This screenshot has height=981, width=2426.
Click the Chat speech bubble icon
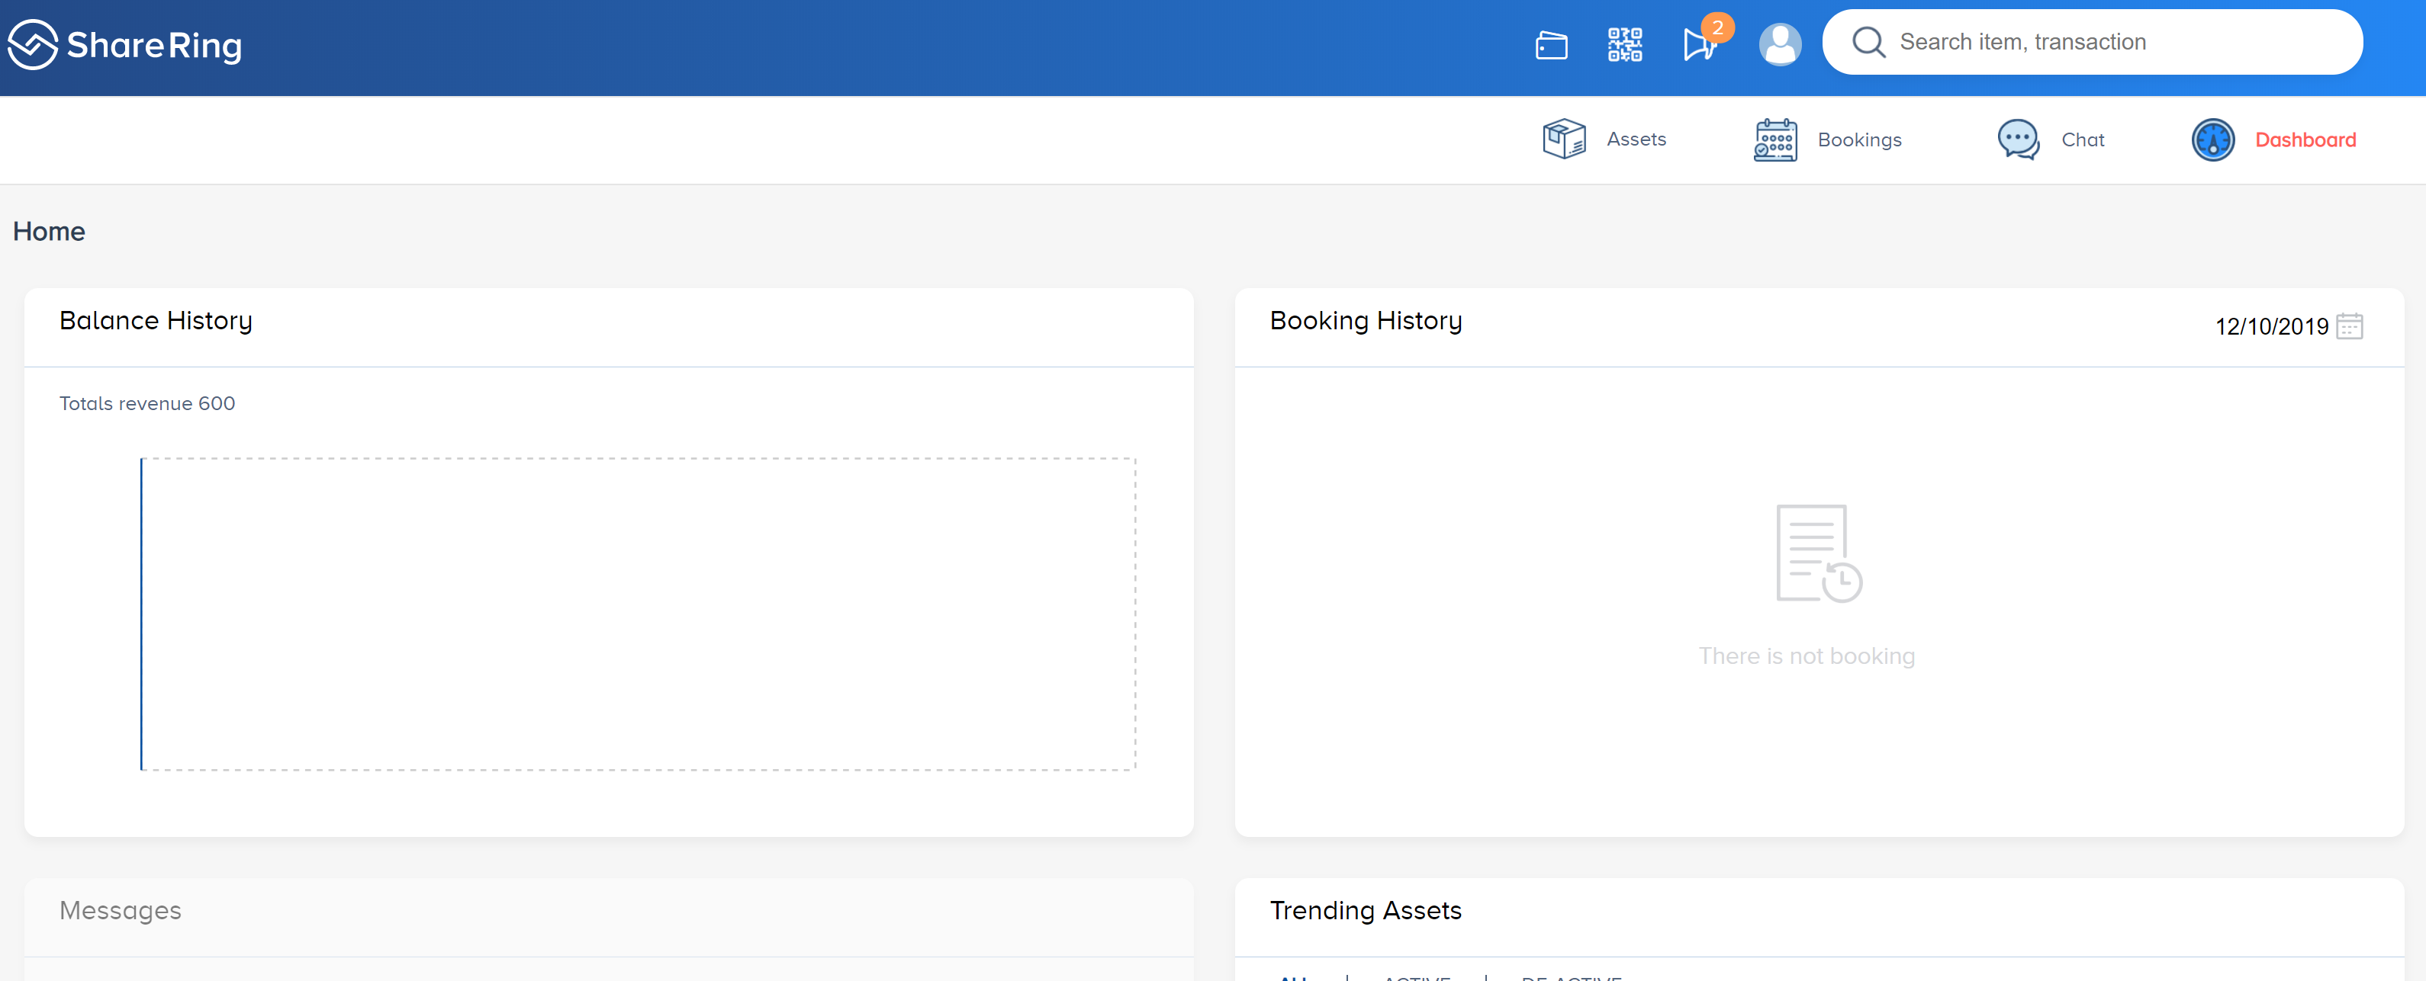pyautogui.click(x=2018, y=140)
